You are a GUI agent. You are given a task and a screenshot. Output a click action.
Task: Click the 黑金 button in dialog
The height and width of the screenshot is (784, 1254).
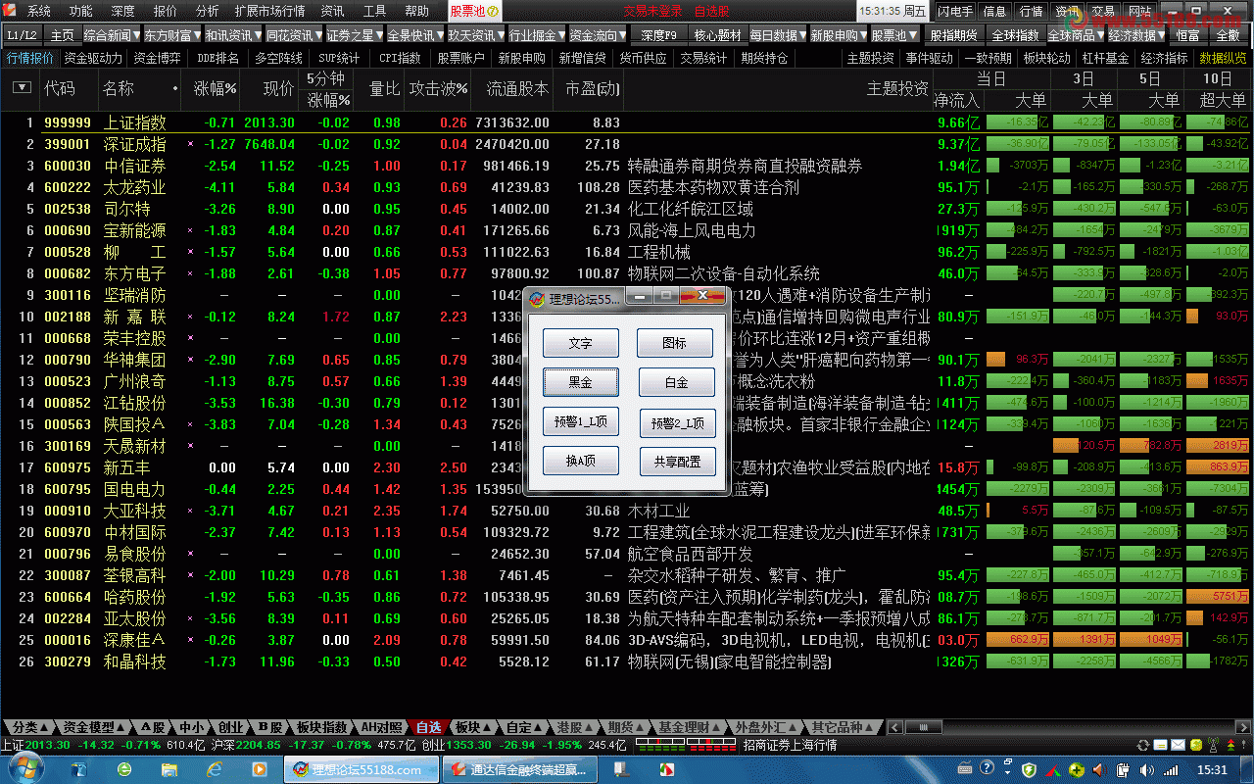581,382
